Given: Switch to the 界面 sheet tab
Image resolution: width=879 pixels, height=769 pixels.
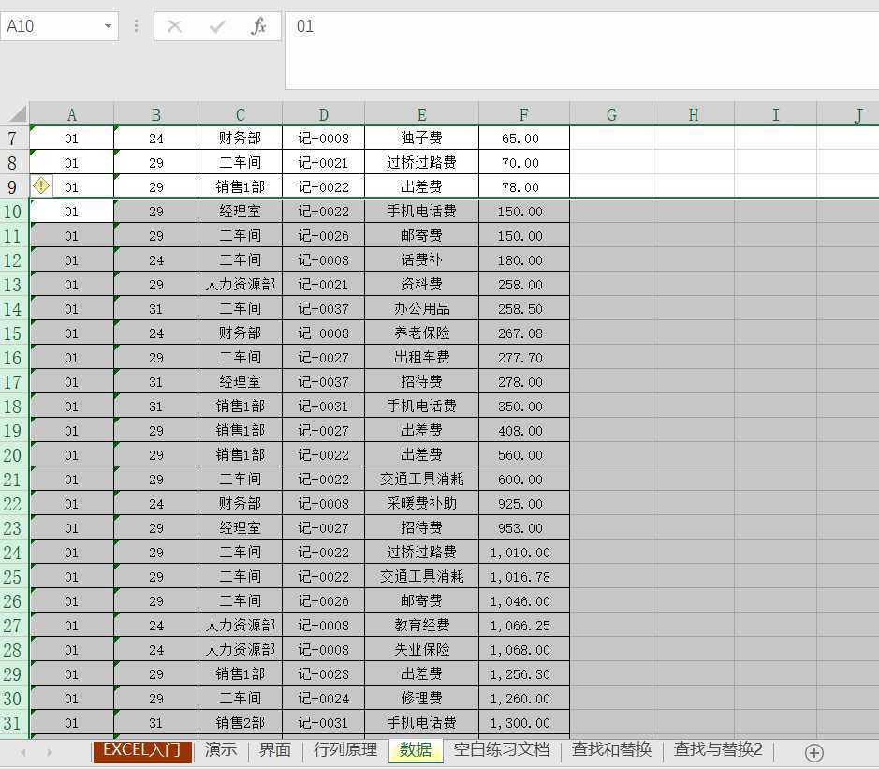Looking at the screenshot, I should coord(274,750).
